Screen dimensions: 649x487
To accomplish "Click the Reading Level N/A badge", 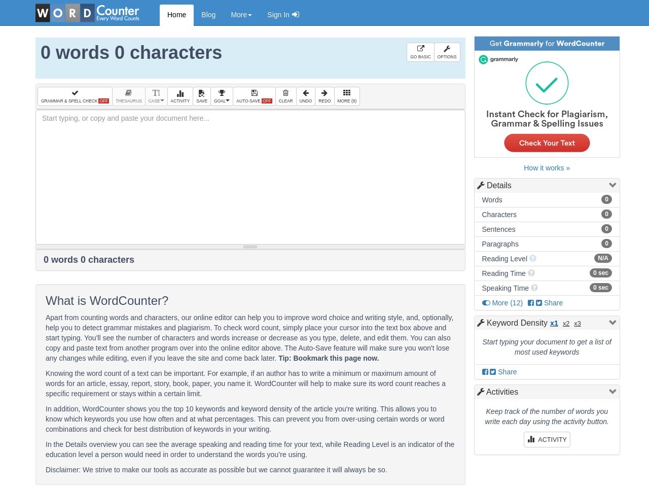I will tap(603, 258).
